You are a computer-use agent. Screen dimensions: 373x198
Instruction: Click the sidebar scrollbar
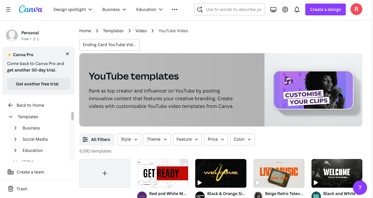72,116
